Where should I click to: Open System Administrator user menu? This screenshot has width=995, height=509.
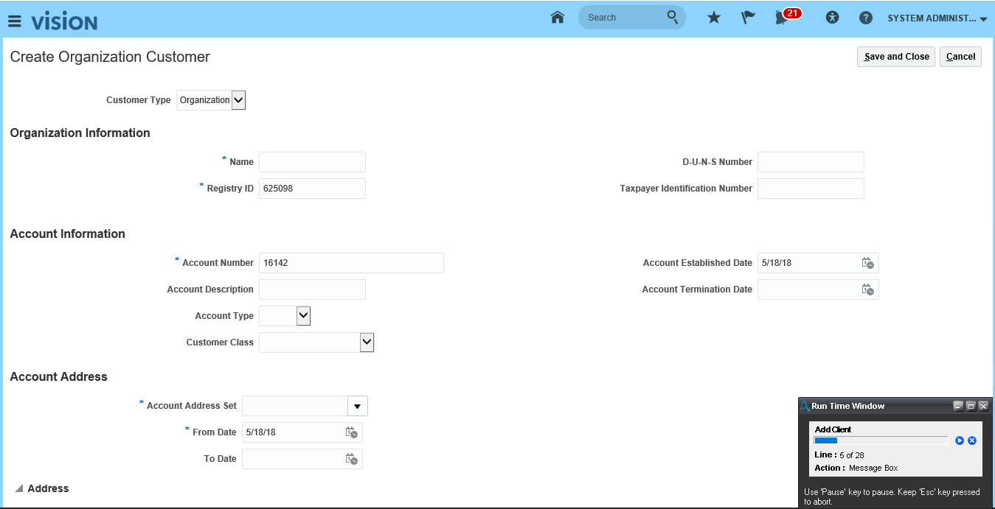937,18
